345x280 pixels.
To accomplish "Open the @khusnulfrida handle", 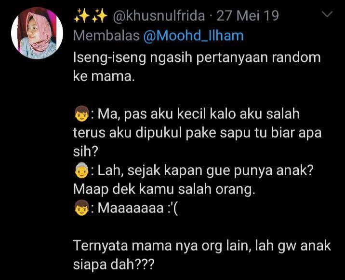I will click(x=159, y=16).
